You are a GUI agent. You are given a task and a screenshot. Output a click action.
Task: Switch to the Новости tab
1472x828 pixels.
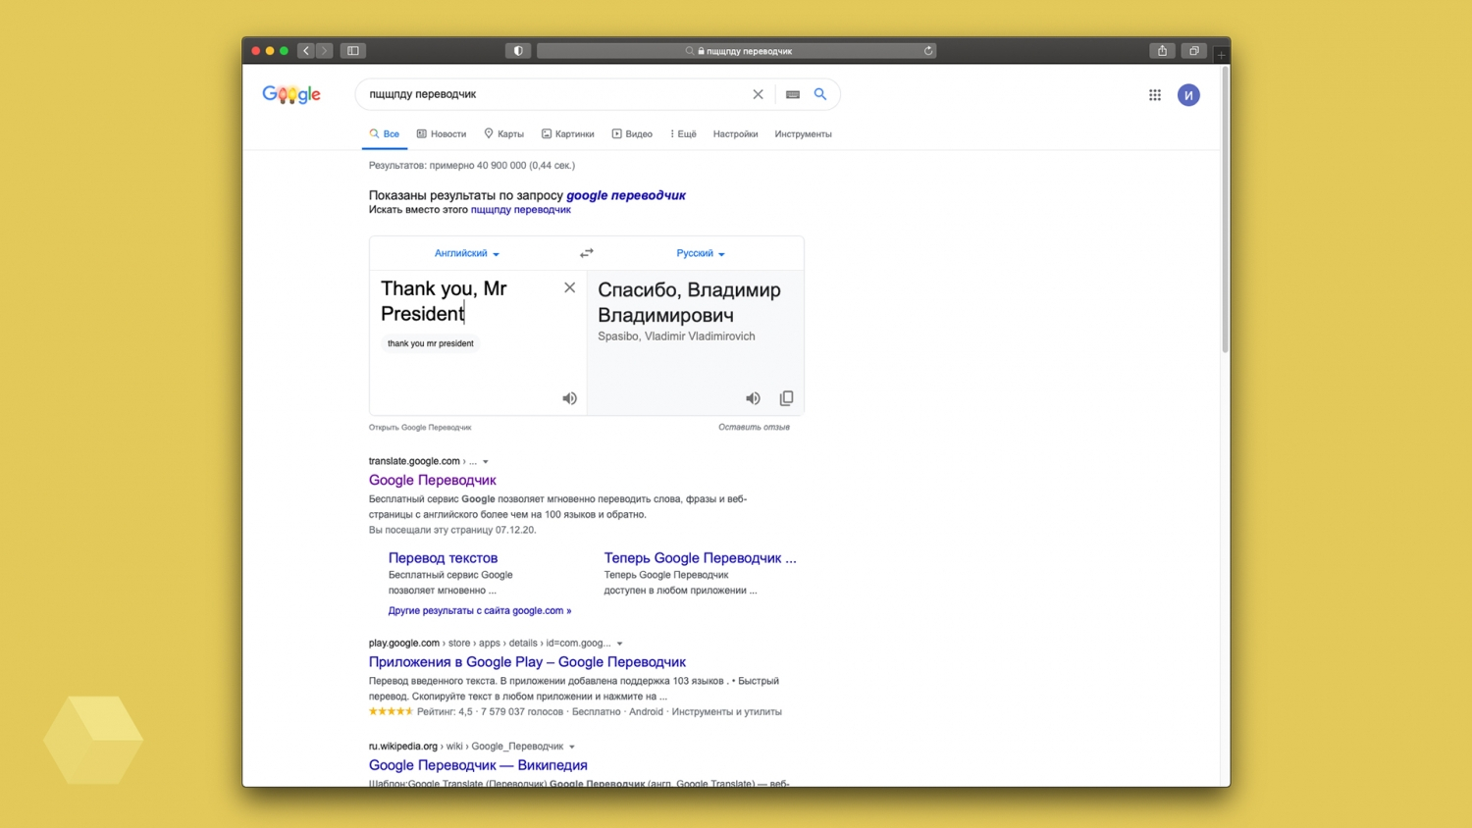tap(442, 134)
